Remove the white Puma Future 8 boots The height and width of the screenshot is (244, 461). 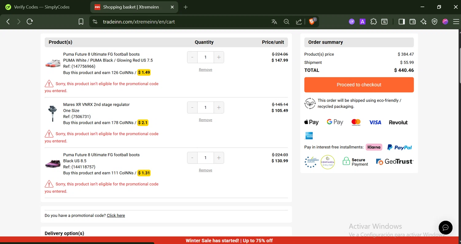pos(206,70)
